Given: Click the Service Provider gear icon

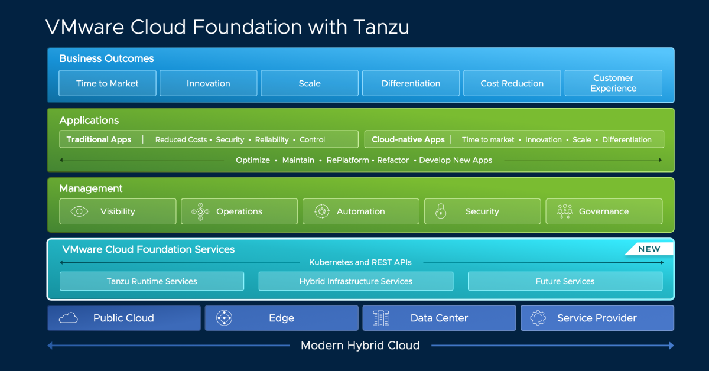Looking at the screenshot, I should tap(538, 318).
